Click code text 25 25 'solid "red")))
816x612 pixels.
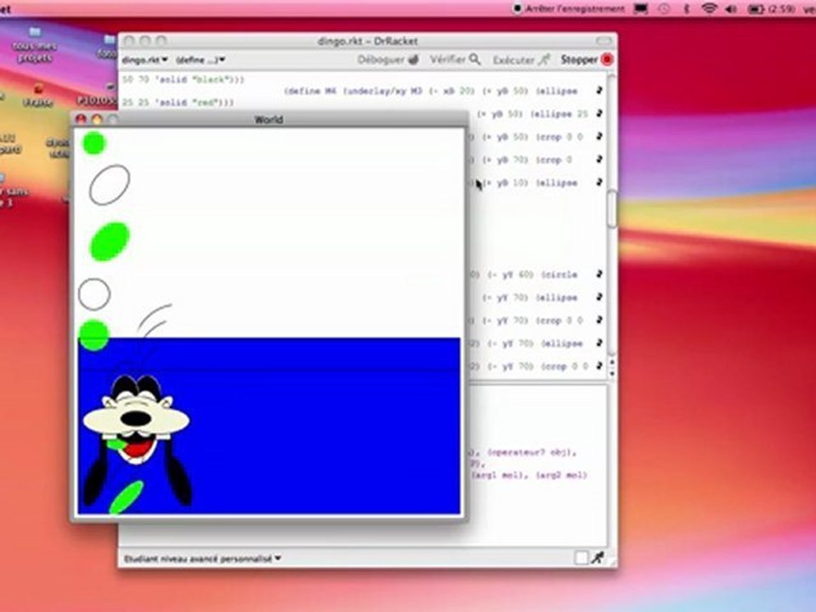[178, 103]
